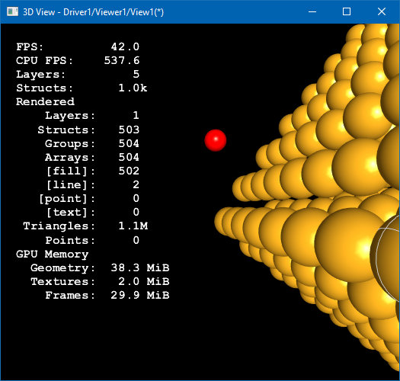Click the 3D View window icon

click(12, 11)
